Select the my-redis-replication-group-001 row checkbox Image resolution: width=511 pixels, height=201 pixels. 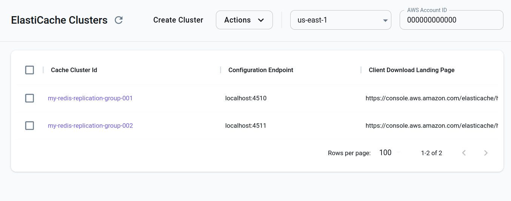(29, 98)
